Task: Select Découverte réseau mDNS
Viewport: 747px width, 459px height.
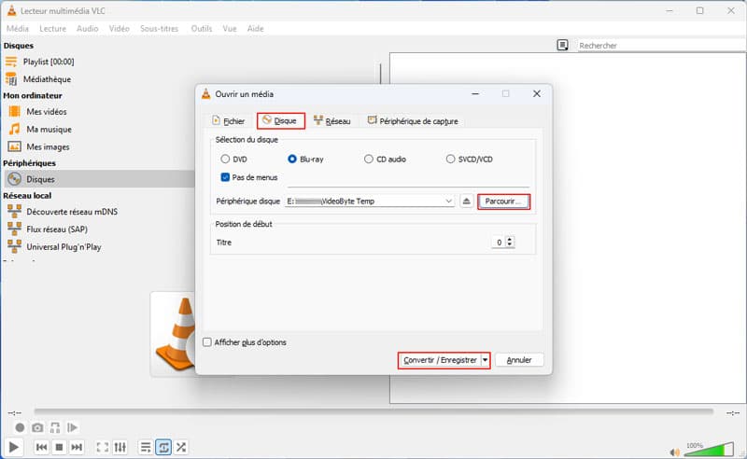Action: (x=72, y=212)
